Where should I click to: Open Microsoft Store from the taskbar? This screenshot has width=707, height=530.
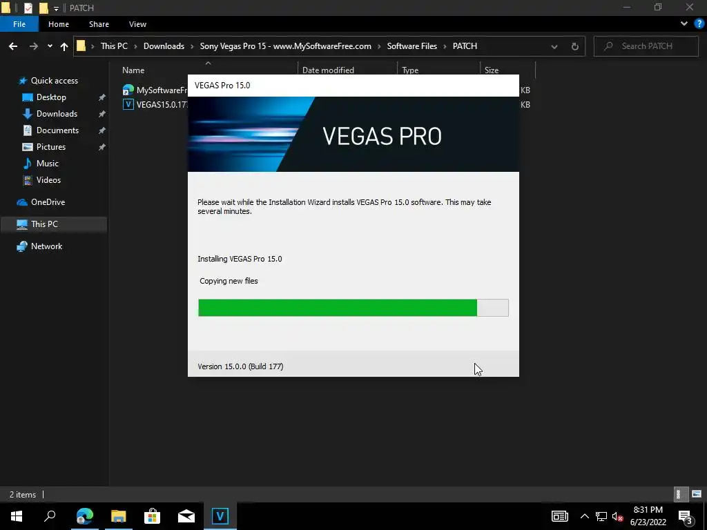(153, 516)
